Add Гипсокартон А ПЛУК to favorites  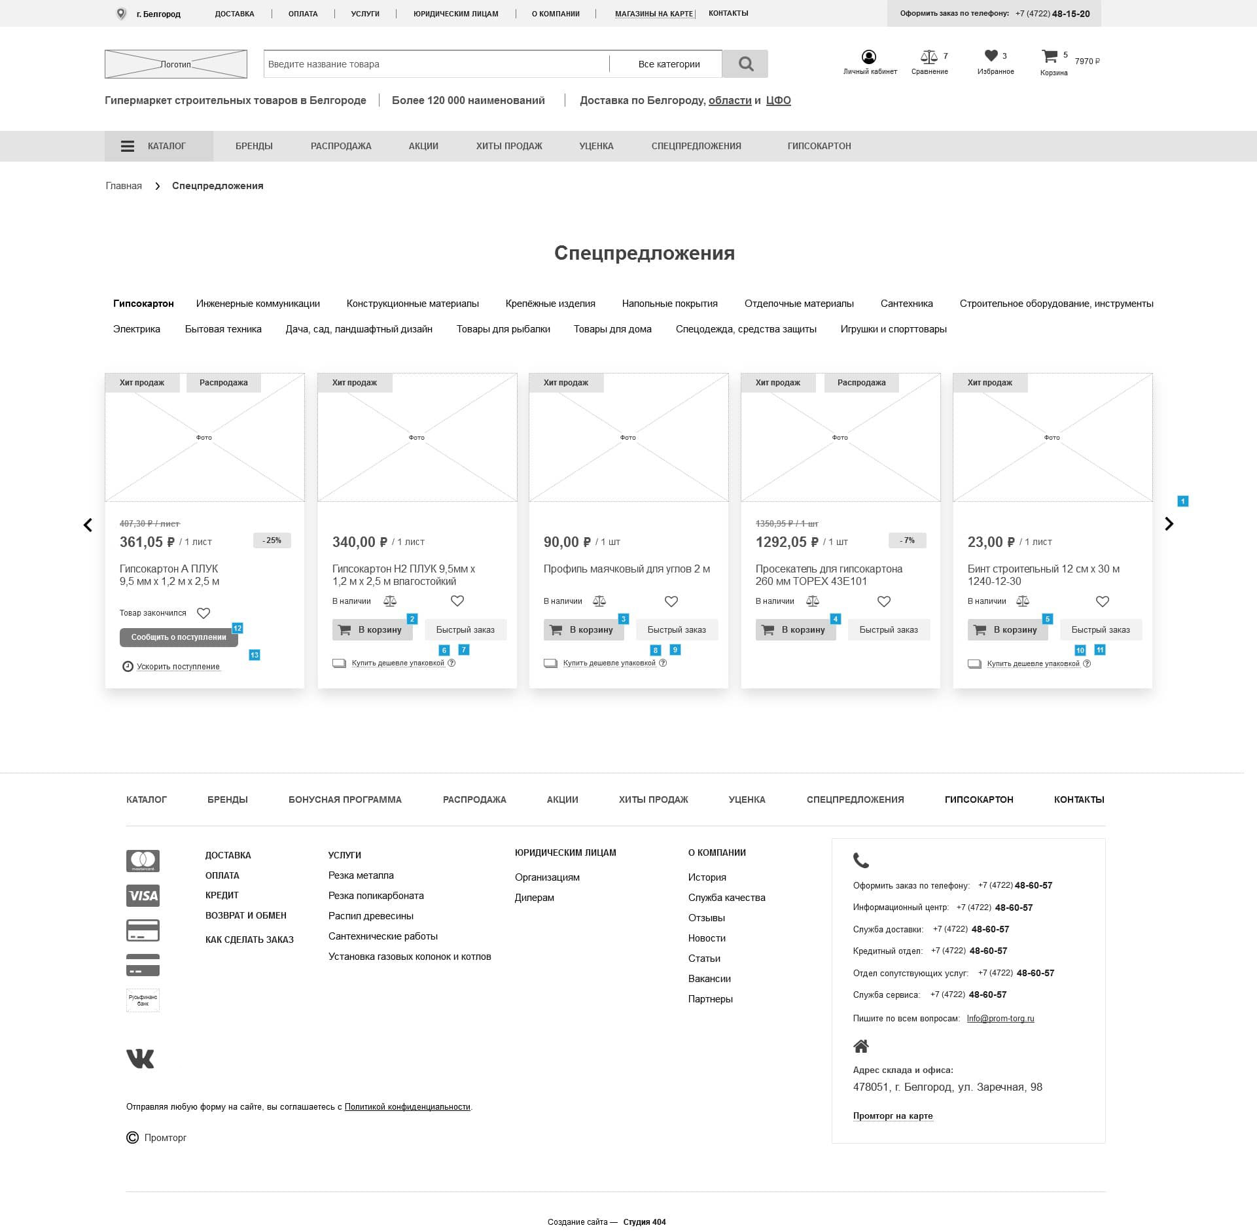point(204,613)
